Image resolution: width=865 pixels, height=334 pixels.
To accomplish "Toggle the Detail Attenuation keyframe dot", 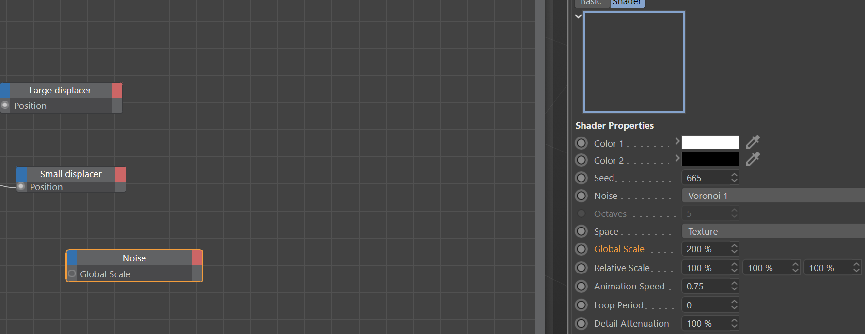I will click(582, 323).
